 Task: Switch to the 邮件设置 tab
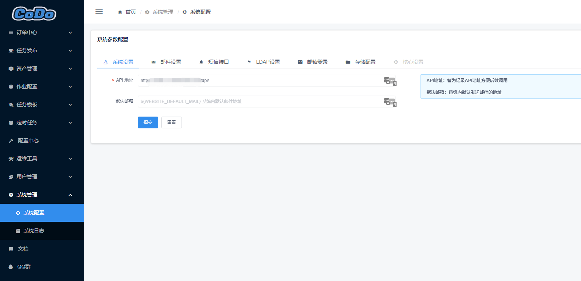tap(166, 62)
